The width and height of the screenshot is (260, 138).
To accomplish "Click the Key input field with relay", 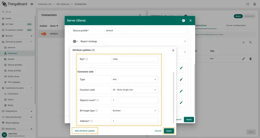I will (134, 59).
